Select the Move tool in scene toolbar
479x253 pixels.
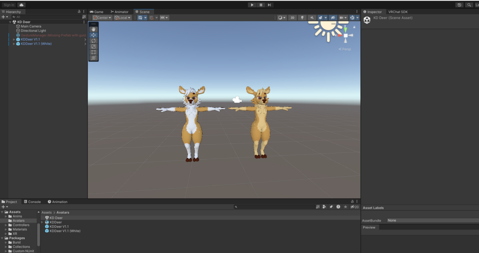point(93,35)
